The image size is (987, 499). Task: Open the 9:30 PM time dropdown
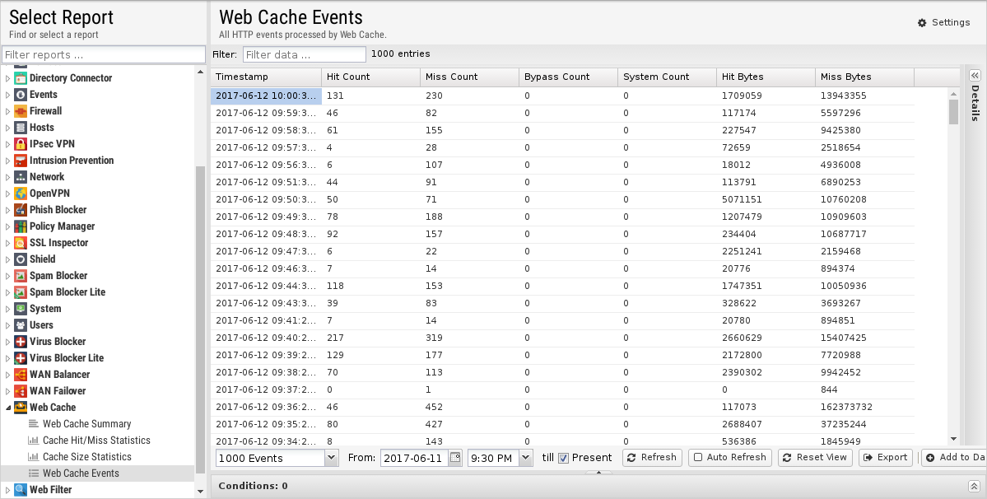(x=526, y=458)
